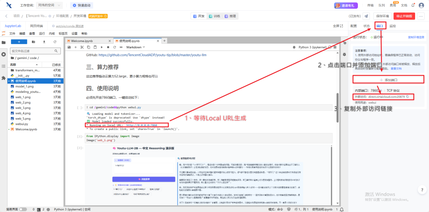
Task: Open the user avatar menu
Action: [421, 5]
